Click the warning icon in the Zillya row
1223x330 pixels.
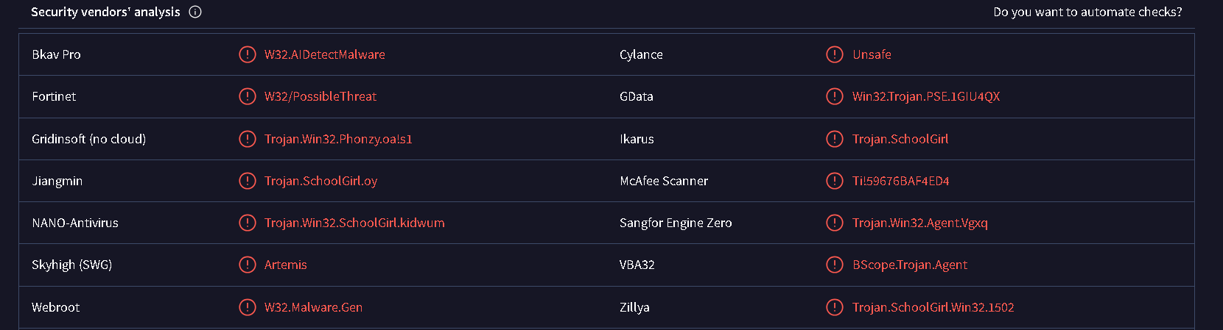click(x=835, y=307)
